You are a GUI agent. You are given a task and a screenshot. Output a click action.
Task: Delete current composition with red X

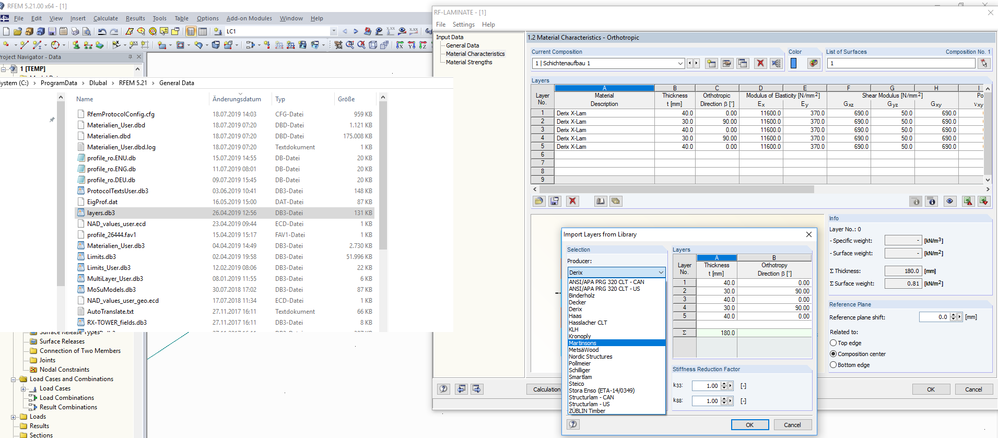coord(760,63)
